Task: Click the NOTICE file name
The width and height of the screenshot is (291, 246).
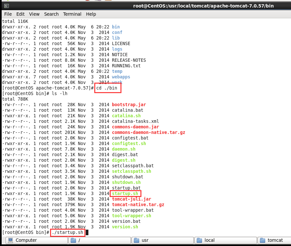Action: coord(120,55)
